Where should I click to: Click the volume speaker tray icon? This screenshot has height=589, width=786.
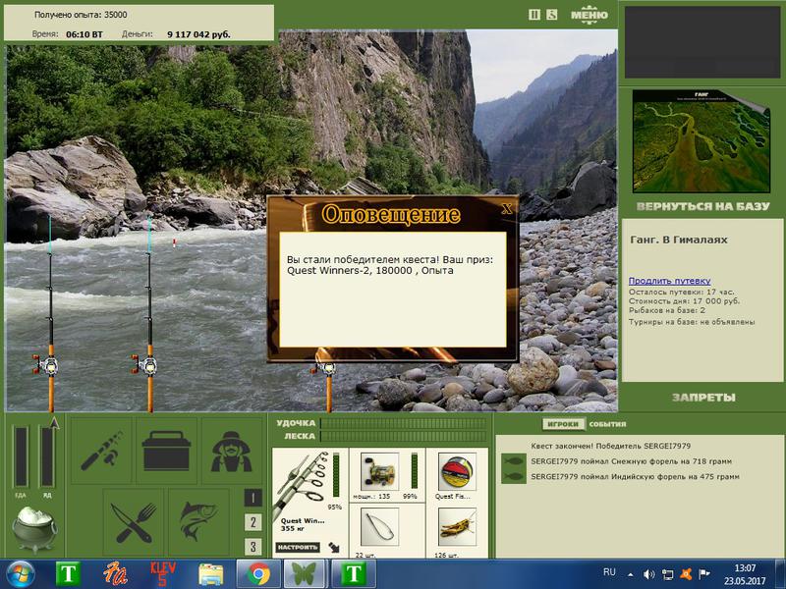[648, 574]
